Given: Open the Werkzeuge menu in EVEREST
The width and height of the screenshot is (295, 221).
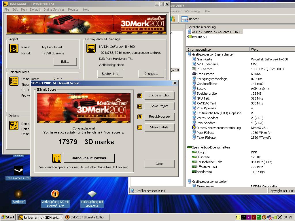Looking at the screenshot, I should pyautogui.click(x=192, y=11).
